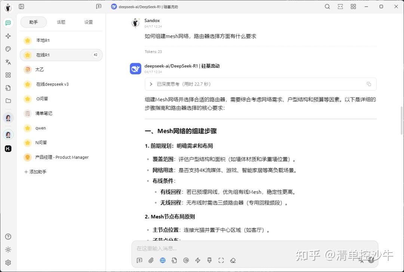Select the 在线R1 assistant
The height and width of the screenshot is (272, 404).
click(x=61, y=55)
